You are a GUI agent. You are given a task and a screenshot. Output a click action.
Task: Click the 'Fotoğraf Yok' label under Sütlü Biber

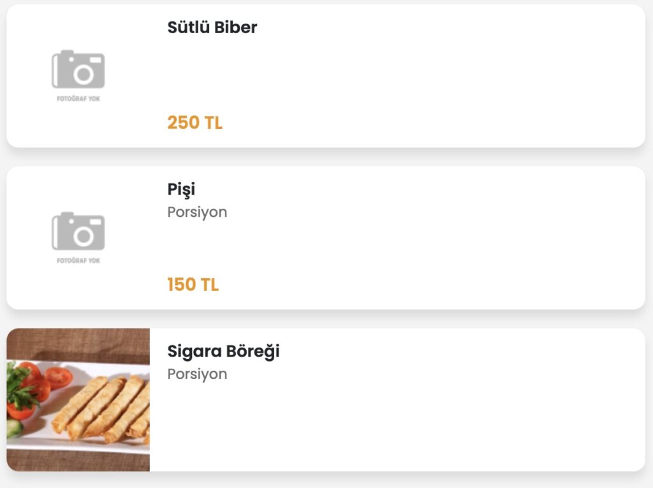[x=78, y=99]
